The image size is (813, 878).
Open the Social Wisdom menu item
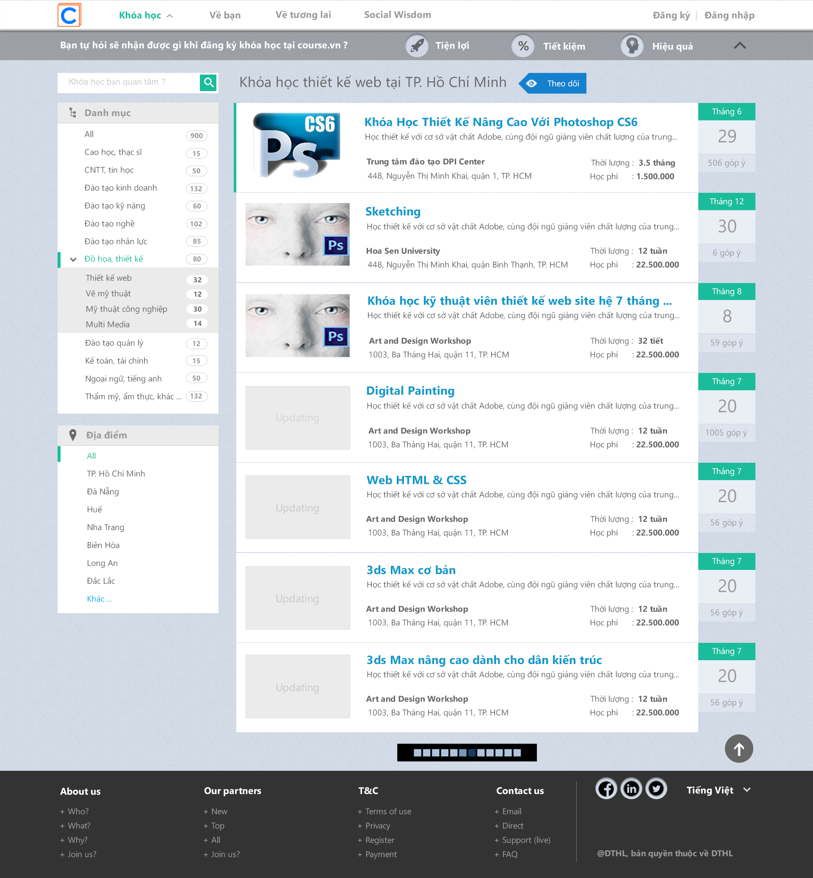(x=397, y=15)
